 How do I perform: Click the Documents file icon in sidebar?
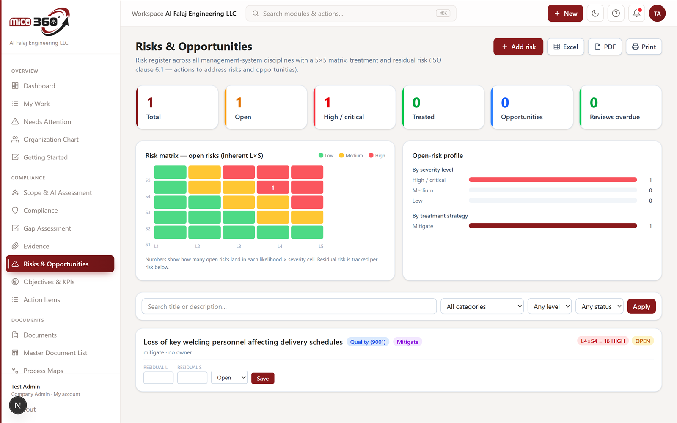coord(15,335)
